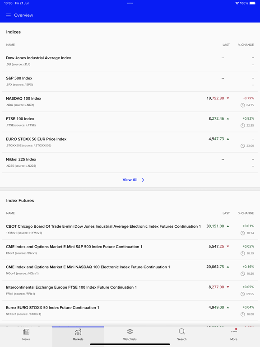Click the Overview title in header
Viewport: 260px width, 347px height.
(23, 15)
